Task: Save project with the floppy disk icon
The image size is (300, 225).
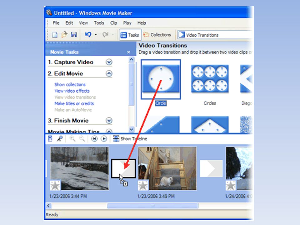Action: [x=74, y=35]
